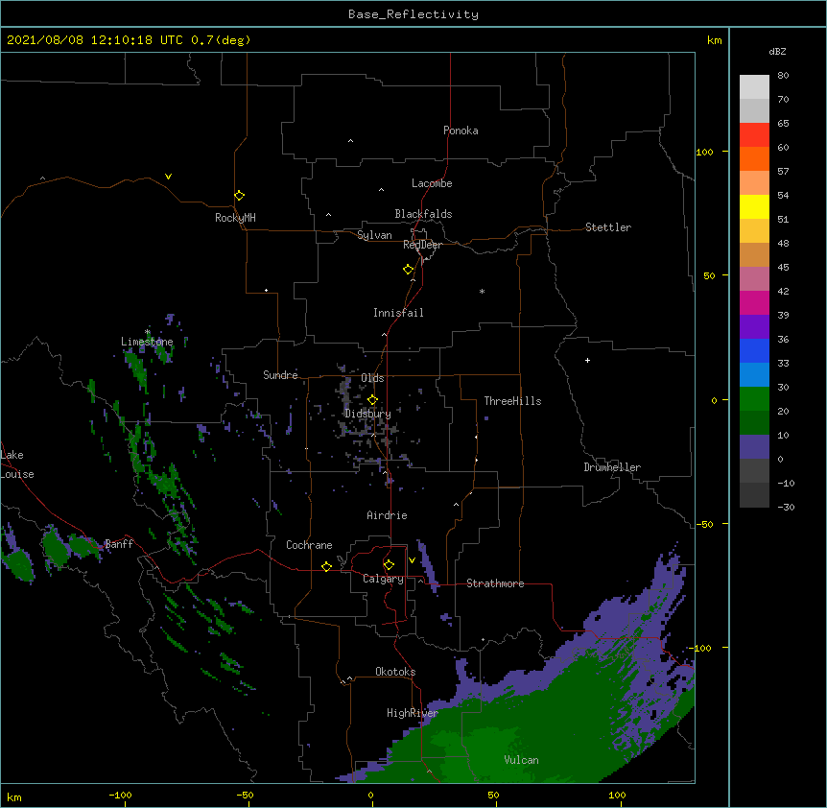Click the Cochrane town label
This screenshot has height=808, width=827.
pos(309,545)
